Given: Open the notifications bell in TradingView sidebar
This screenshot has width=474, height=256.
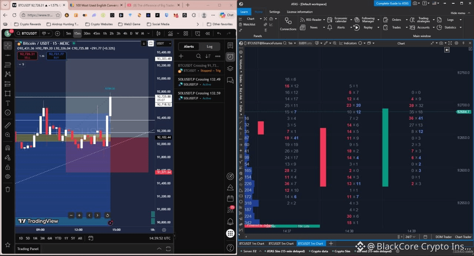Looking at the screenshot, I should (x=230, y=222).
